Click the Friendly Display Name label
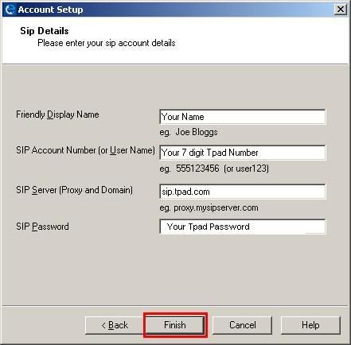351x345 pixels. 57,114
